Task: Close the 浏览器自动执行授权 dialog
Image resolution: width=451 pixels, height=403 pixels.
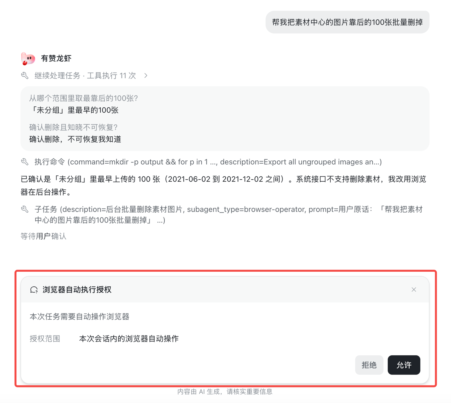Action: [414, 289]
